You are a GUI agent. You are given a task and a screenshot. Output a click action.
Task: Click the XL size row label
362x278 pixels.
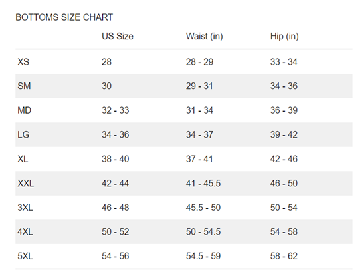[x=23, y=159]
